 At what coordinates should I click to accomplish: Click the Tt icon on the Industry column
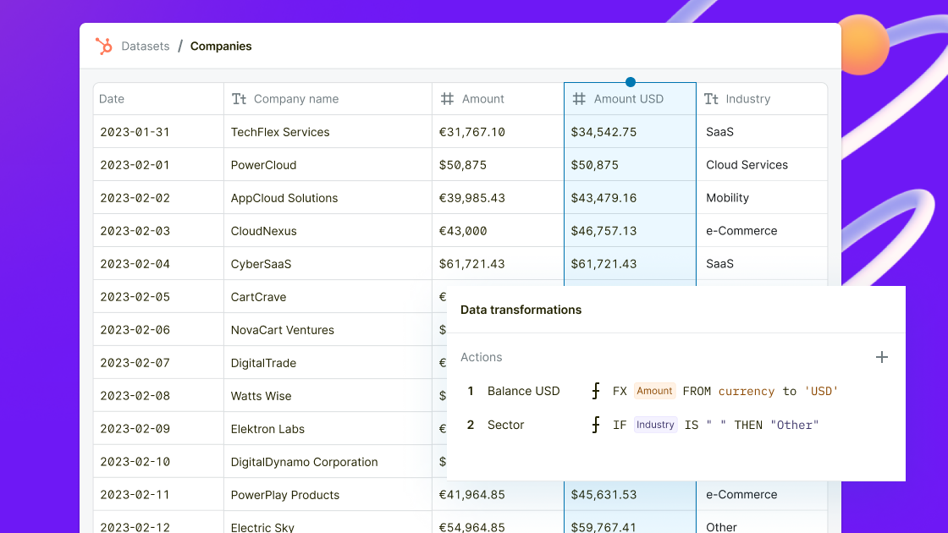click(x=710, y=99)
